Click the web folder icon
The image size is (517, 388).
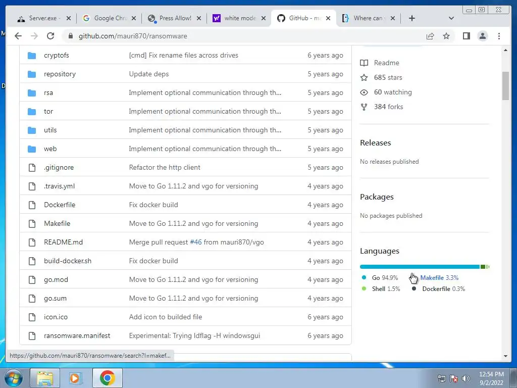click(32, 149)
